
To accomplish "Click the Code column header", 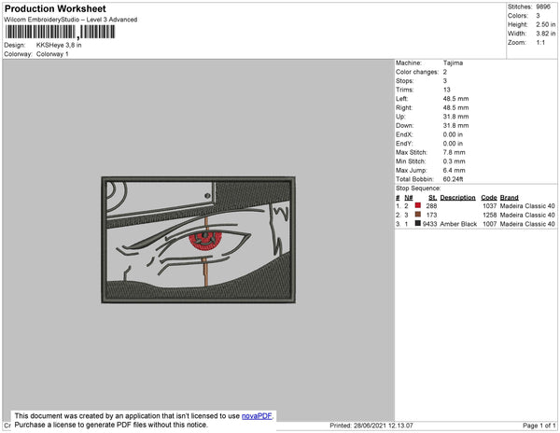I will [488, 198].
